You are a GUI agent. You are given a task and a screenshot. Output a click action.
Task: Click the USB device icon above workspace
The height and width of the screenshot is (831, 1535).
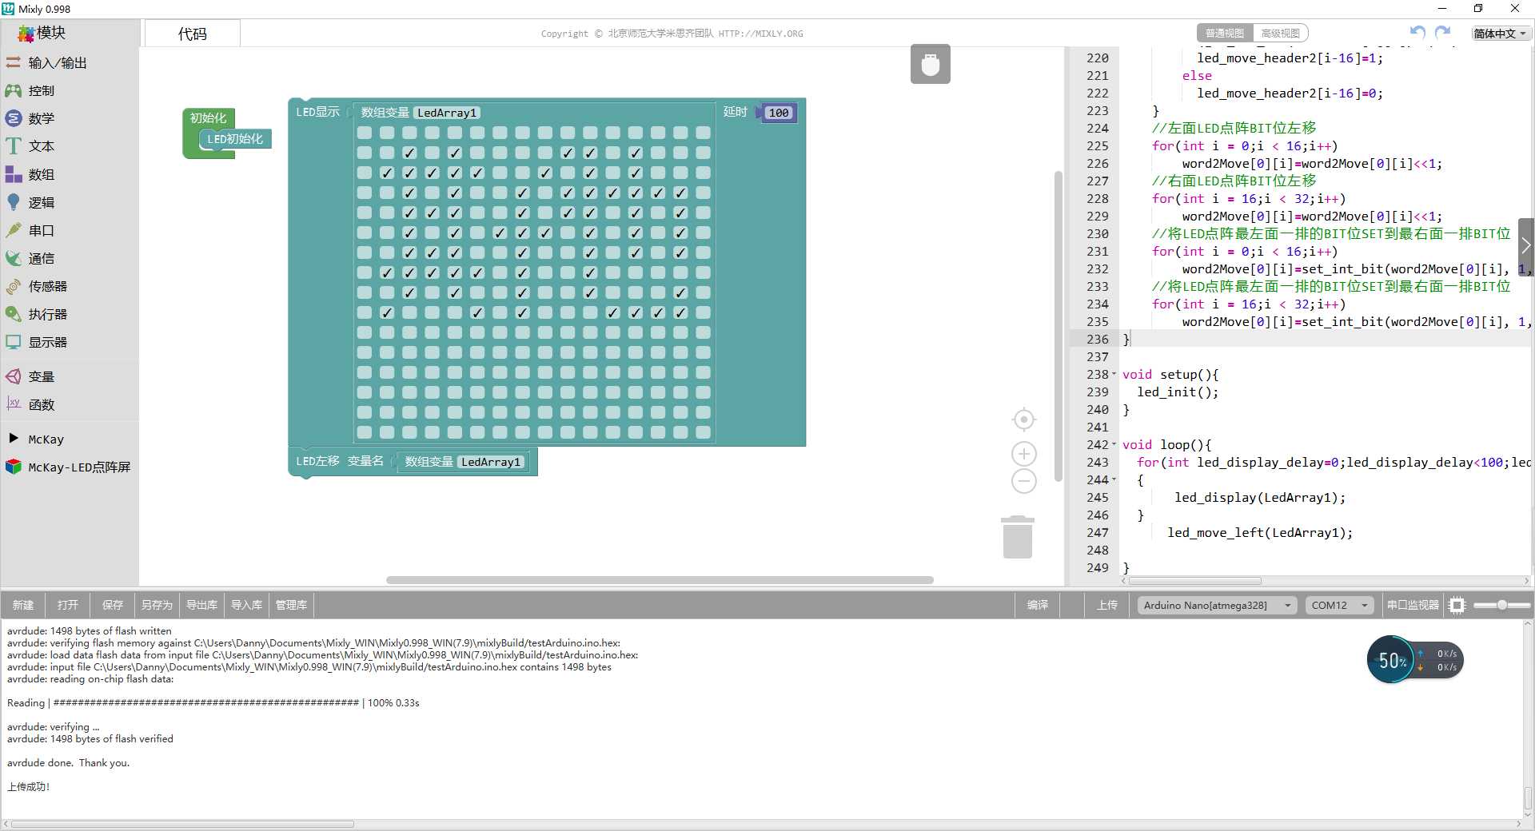coord(931,65)
